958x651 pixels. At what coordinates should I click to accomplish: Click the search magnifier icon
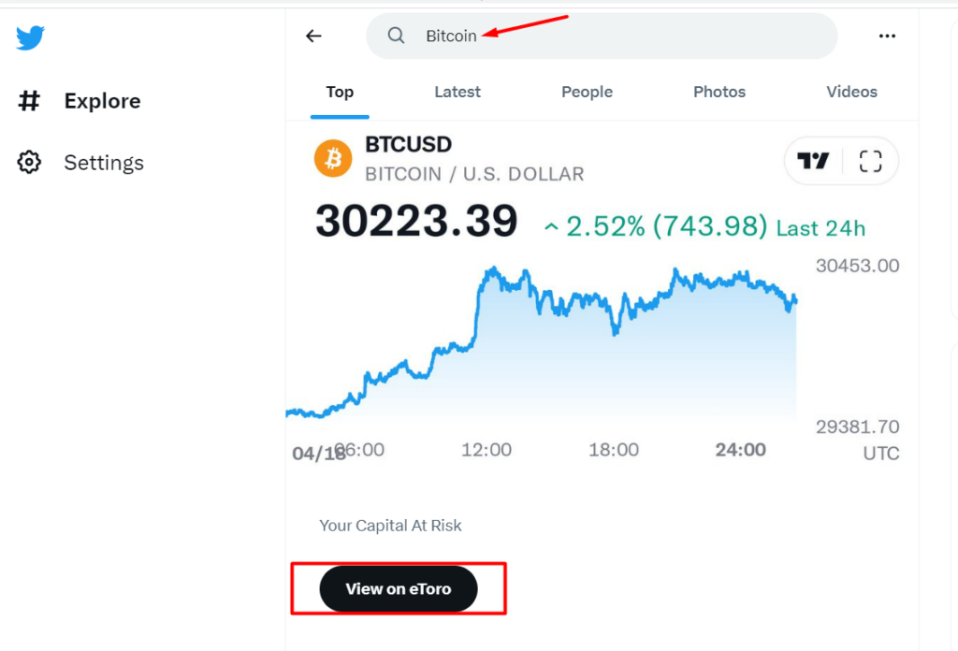(397, 36)
